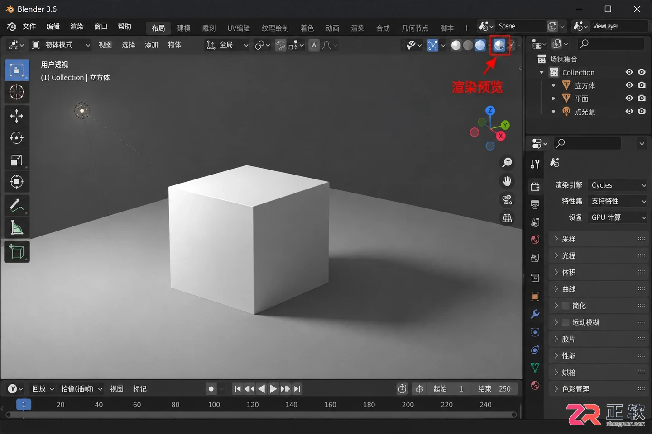Hide 点光源 in viewport via eye icon

tap(629, 111)
